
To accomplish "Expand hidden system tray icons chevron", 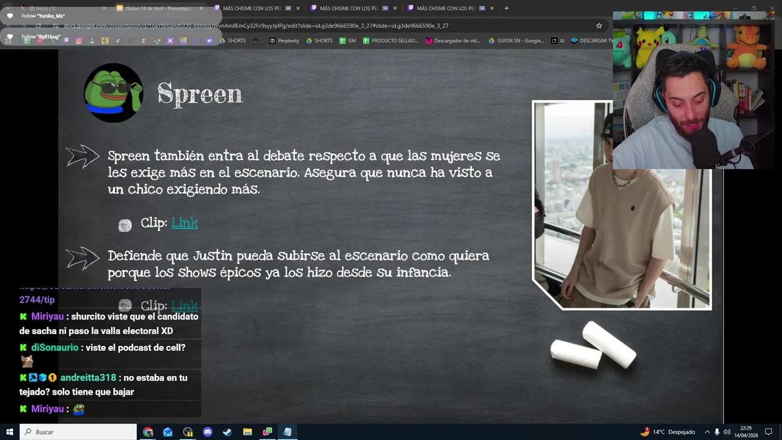I will click(x=707, y=432).
